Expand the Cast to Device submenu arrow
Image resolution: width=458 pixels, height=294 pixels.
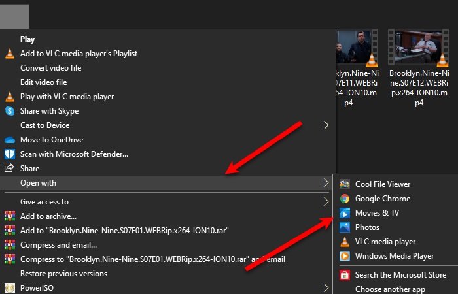(326, 125)
